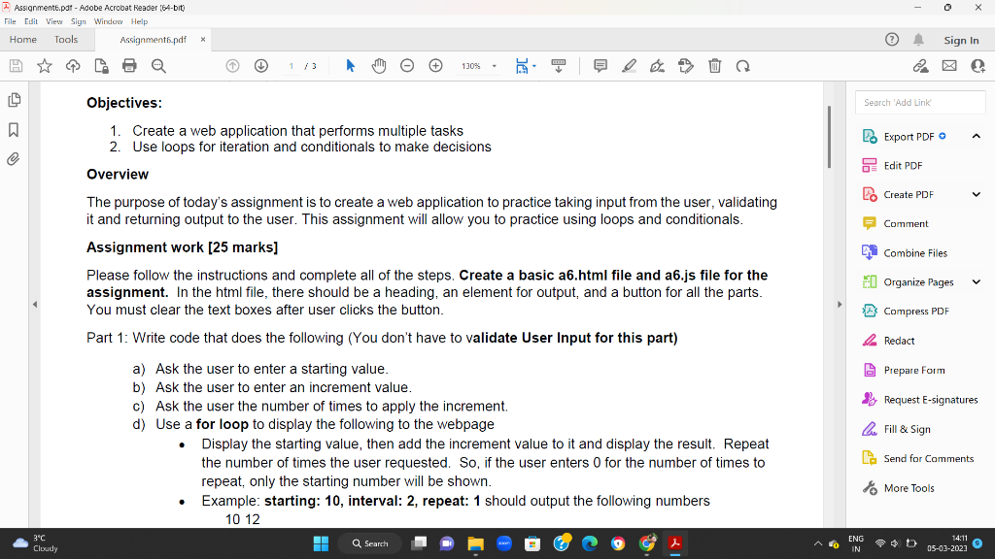This screenshot has height=559, width=995.
Task: Click the Print icon
Action: (128, 65)
